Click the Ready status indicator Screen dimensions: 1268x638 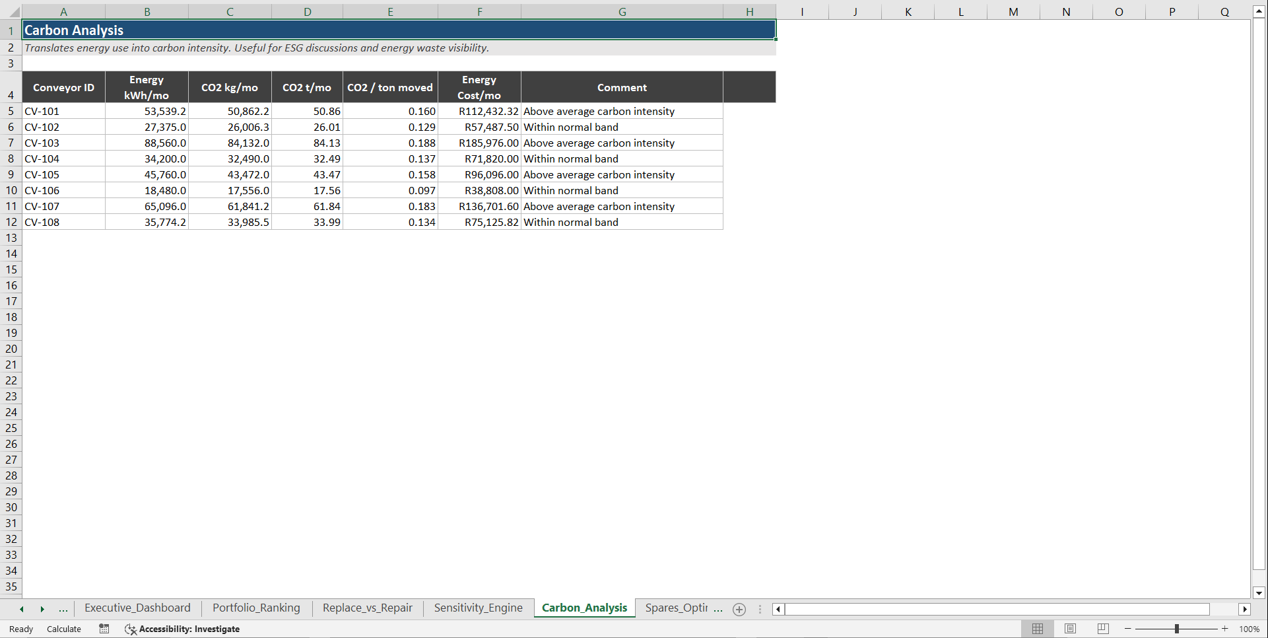21,629
